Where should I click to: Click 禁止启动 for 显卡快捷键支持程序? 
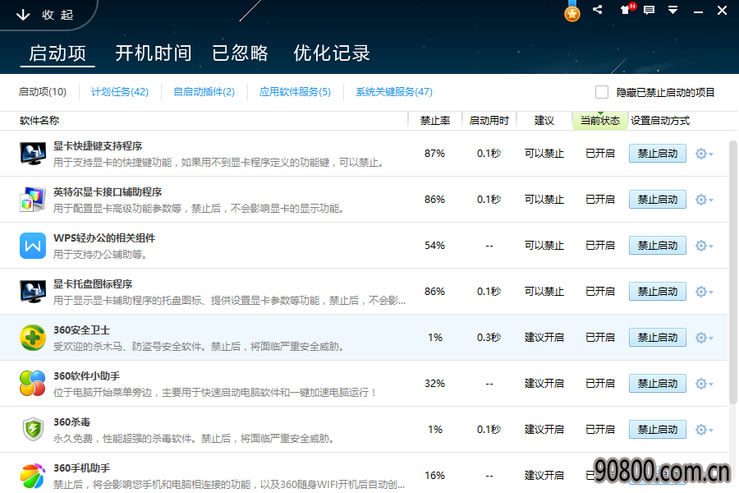click(x=658, y=154)
